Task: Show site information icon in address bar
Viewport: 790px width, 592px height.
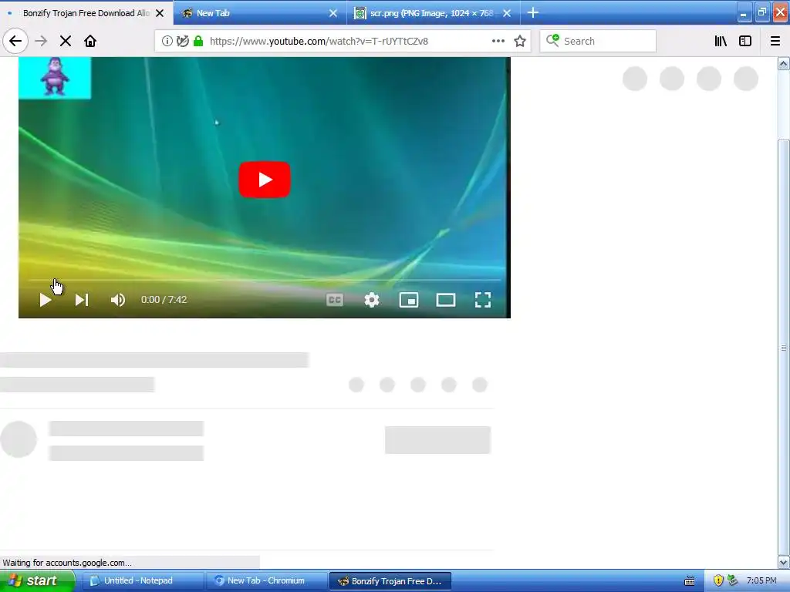Action: pyautogui.click(x=167, y=41)
